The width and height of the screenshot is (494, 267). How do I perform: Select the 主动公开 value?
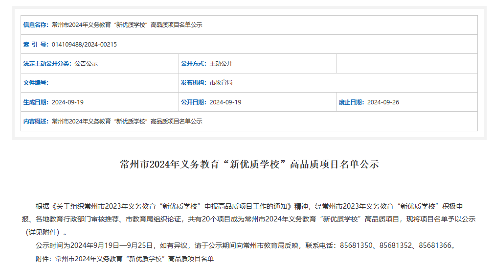tap(221, 64)
